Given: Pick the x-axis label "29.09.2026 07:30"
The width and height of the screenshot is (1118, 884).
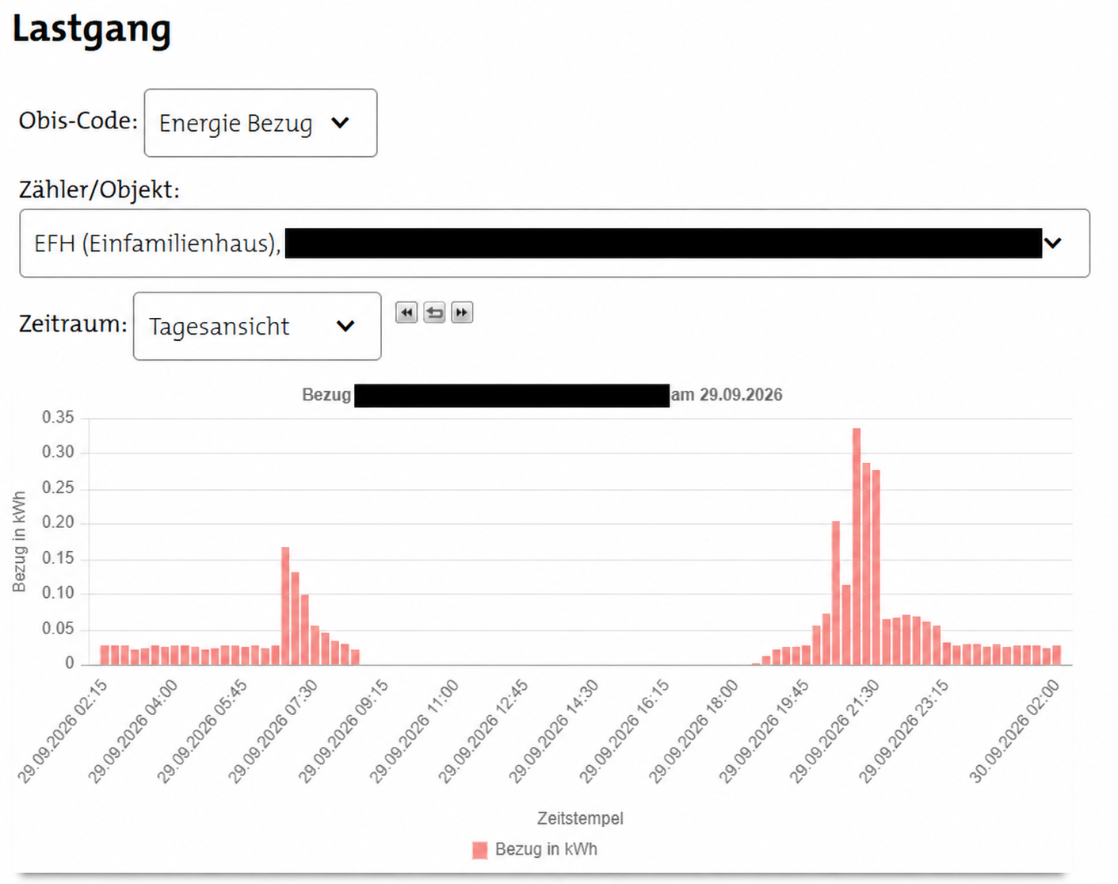Looking at the screenshot, I should click(x=273, y=731).
